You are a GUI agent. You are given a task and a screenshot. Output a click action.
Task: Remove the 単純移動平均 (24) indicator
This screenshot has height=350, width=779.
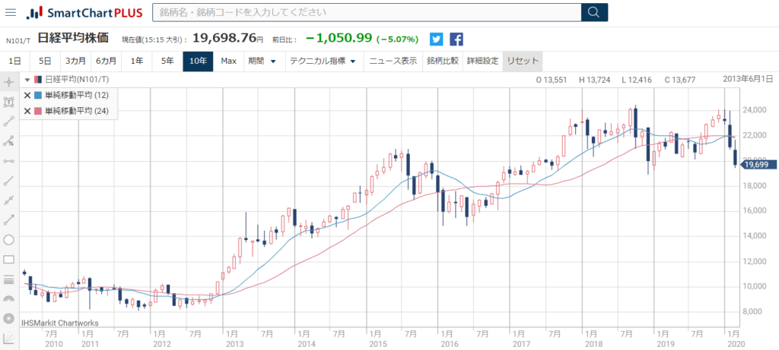point(27,111)
